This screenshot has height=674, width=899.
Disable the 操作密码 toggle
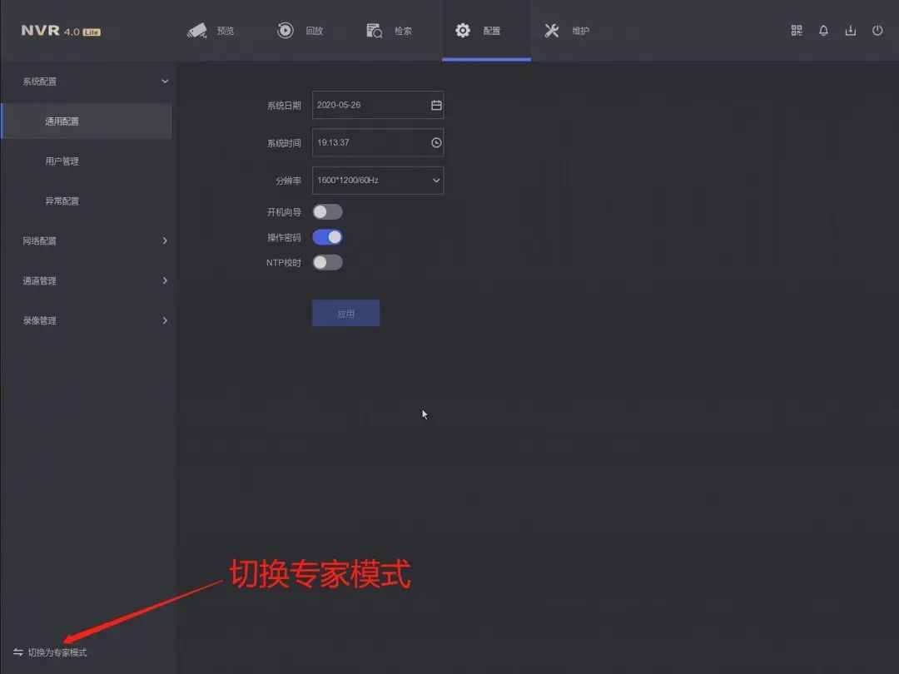(327, 237)
